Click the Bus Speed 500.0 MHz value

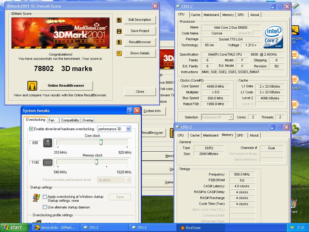215,98
